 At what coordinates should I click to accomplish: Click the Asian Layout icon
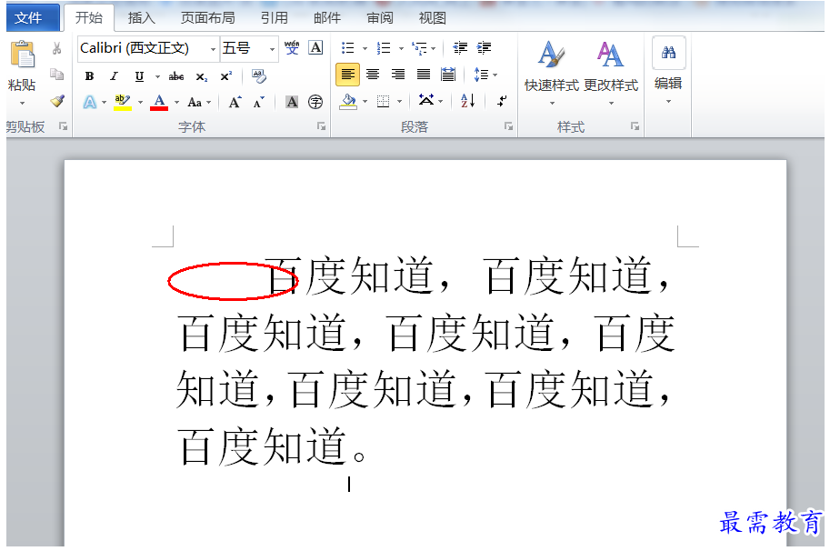(x=426, y=100)
